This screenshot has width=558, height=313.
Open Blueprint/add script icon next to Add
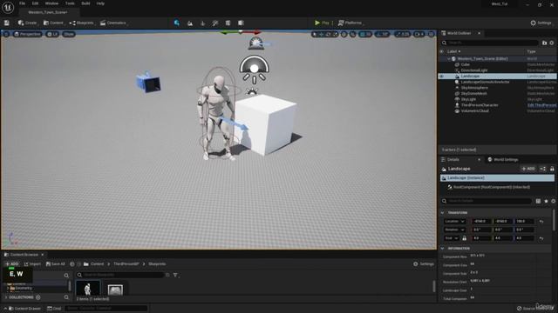[x=542, y=169]
